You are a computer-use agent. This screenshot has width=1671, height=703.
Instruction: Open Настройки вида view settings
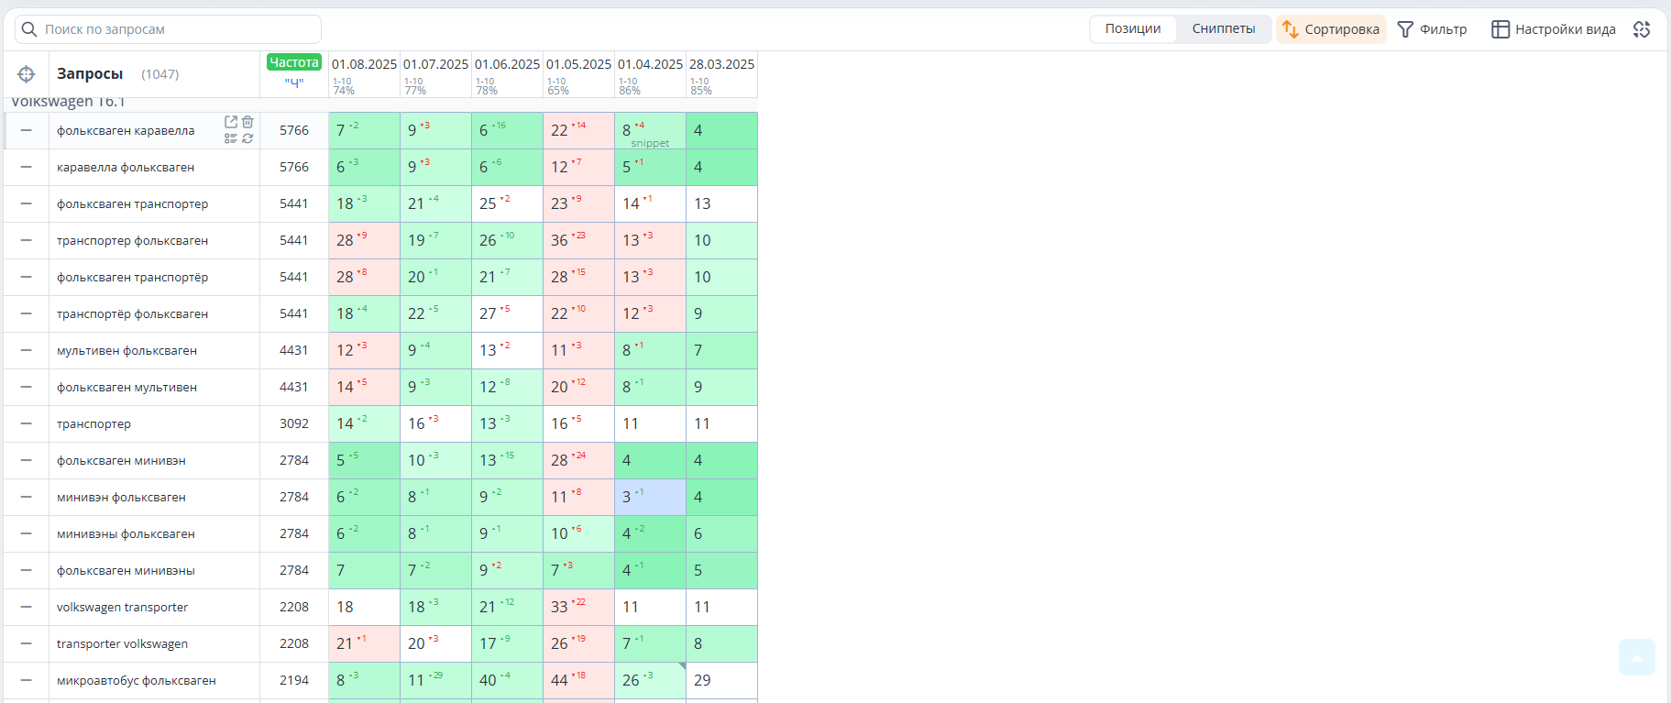pyautogui.click(x=1554, y=29)
